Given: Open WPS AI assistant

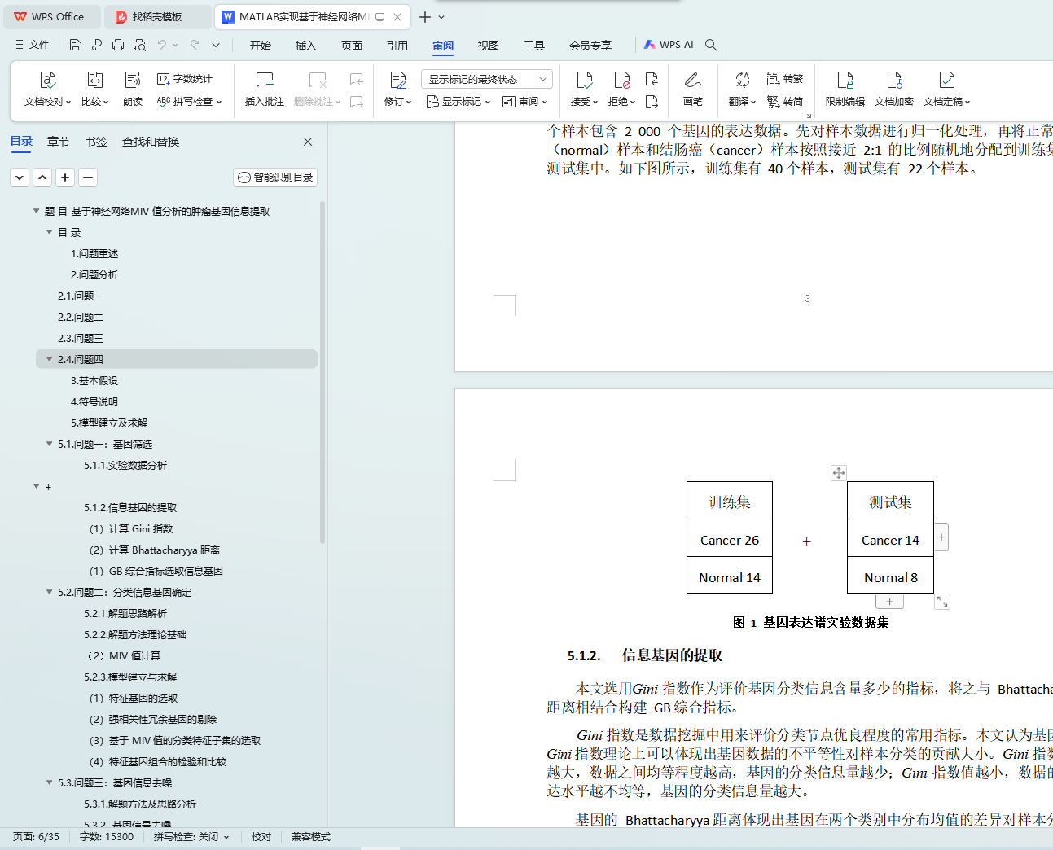Looking at the screenshot, I should 669,45.
